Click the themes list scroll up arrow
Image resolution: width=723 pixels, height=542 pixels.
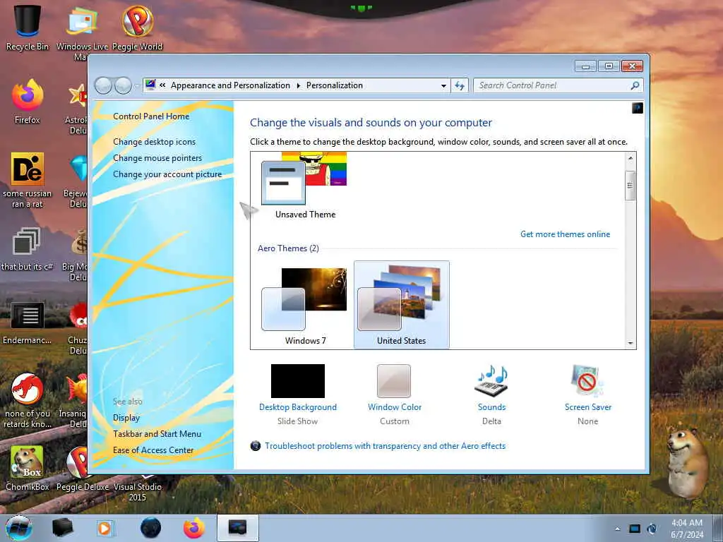[x=631, y=158]
